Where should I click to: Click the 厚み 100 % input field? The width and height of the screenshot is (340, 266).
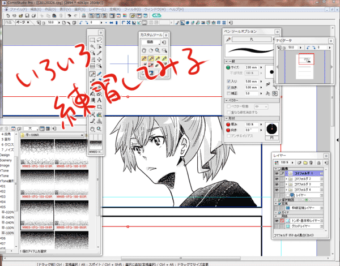tap(252, 125)
